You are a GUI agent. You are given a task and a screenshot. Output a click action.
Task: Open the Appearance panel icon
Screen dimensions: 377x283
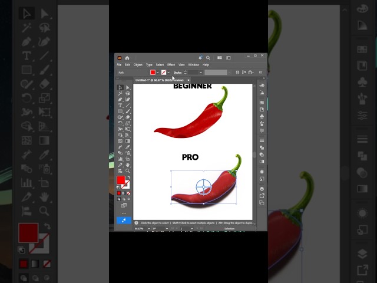click(262, 172)
